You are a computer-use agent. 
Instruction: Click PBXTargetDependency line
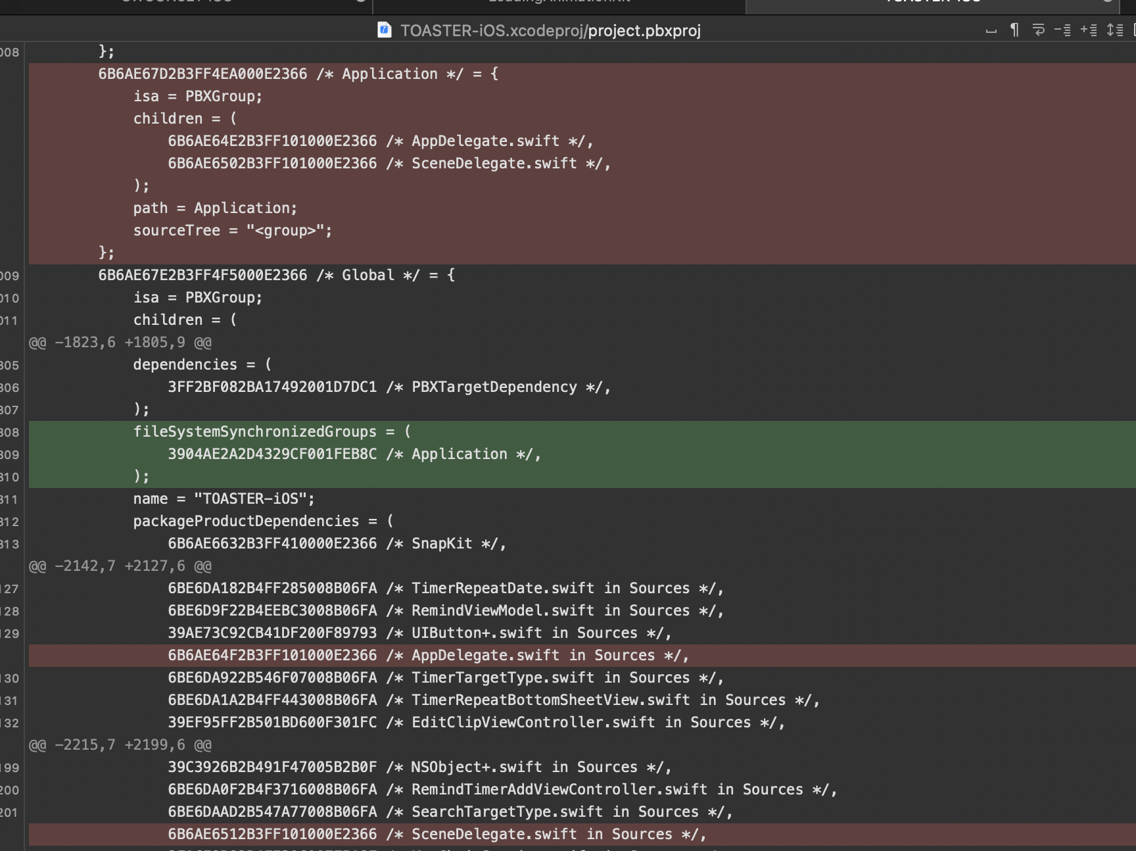coord(582,387)
